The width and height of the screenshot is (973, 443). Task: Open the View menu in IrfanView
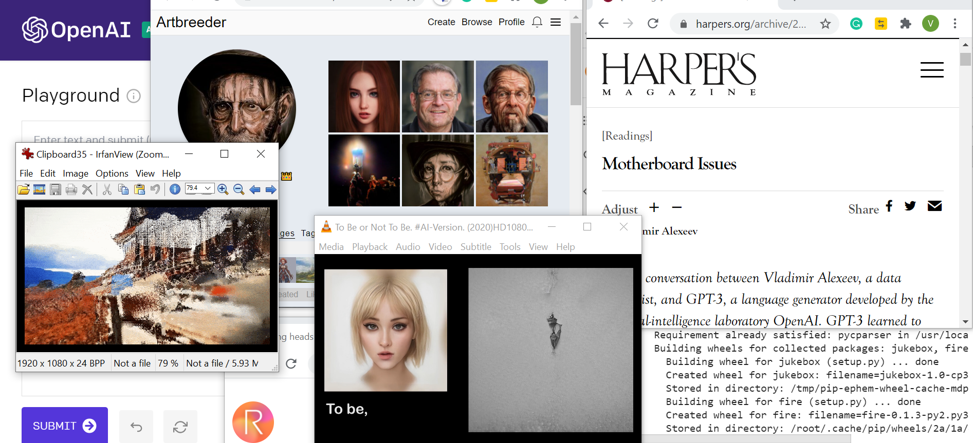[x=145, y=174]
